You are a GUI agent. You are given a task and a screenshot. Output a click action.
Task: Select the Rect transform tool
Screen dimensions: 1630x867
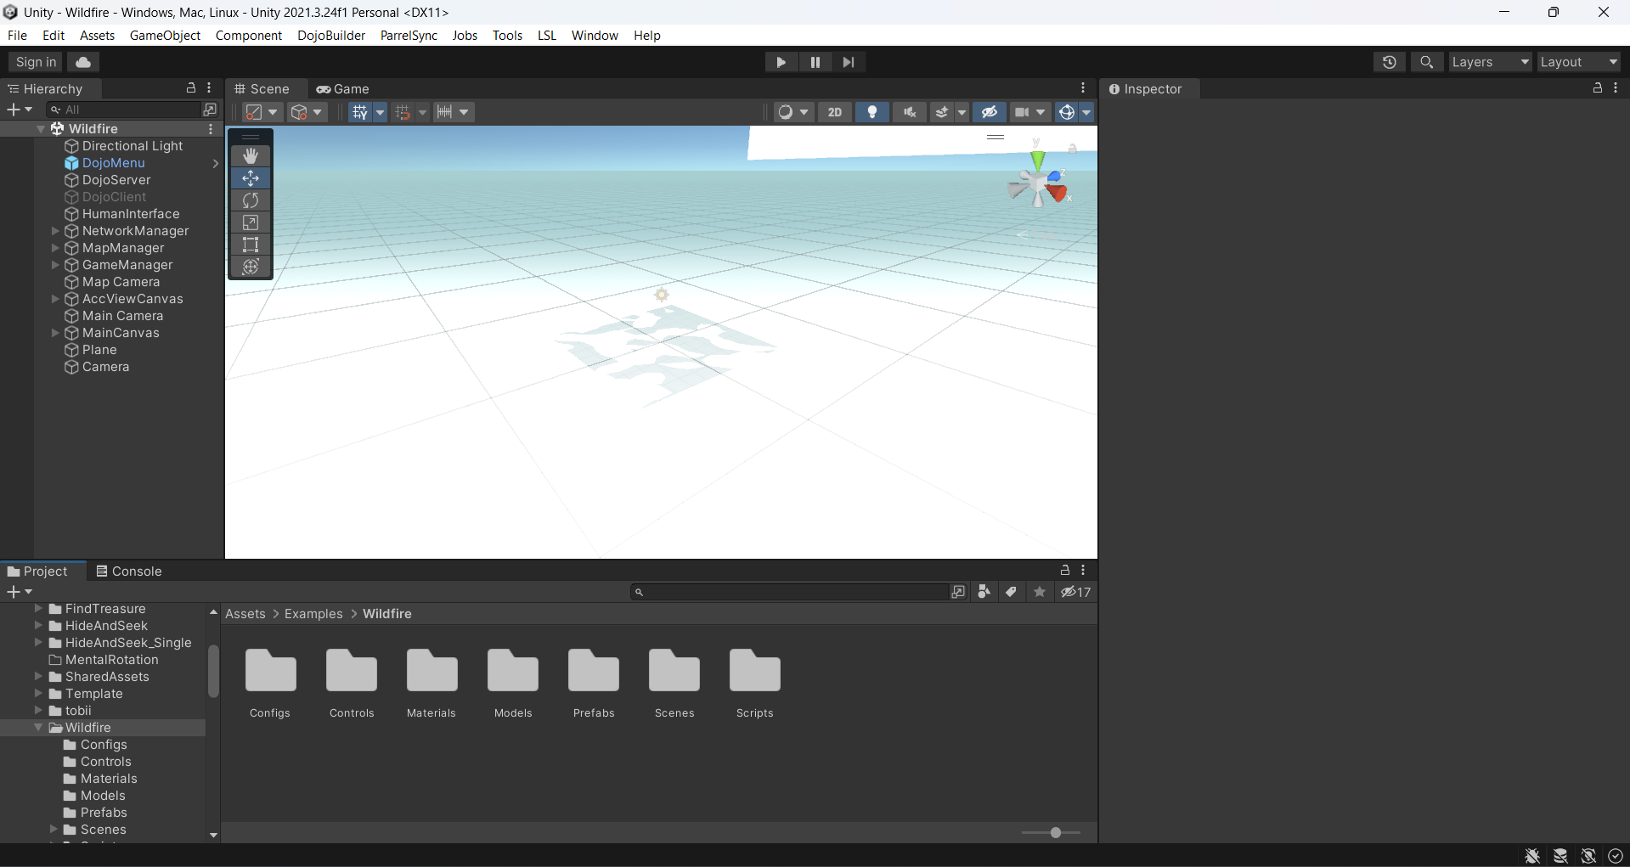[251, 245]
